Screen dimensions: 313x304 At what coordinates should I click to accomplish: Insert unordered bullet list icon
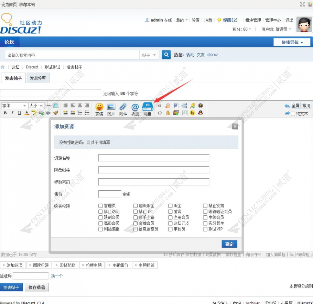tap(87, 113)
